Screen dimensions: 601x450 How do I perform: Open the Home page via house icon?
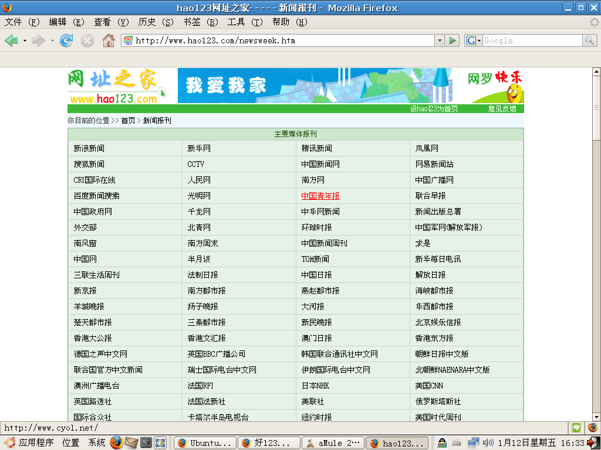point(109,40)
